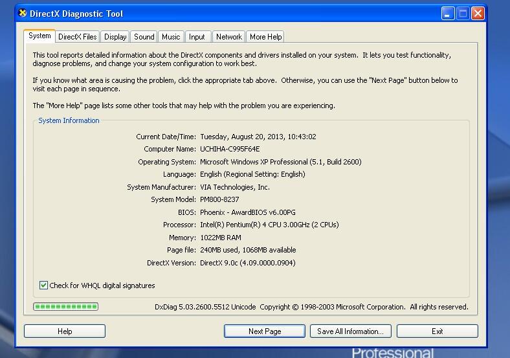Click 240MB used, 1068MB available value
This screenshot has width=510, height=358.
(x=248, y=250)
